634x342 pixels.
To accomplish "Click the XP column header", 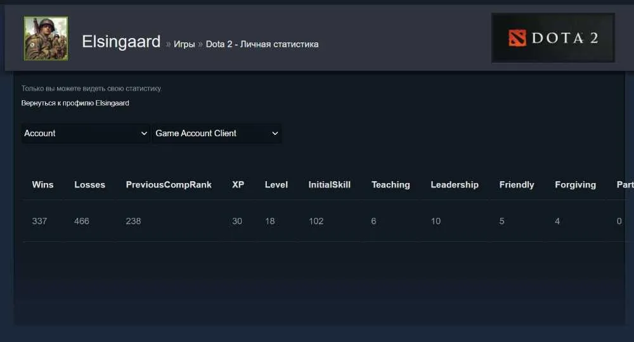I will 238,184.
